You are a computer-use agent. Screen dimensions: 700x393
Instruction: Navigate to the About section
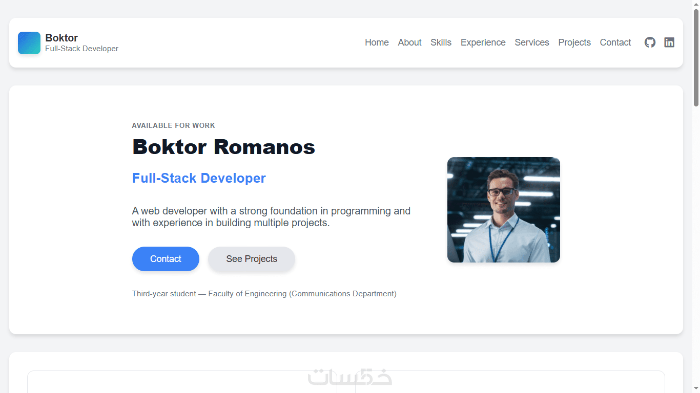pos(409,42)
